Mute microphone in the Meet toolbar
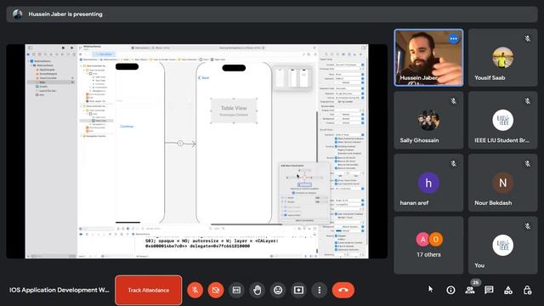 tap(195, 290)
